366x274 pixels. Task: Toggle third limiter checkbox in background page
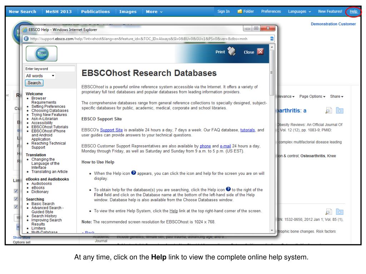click(16, 207)
